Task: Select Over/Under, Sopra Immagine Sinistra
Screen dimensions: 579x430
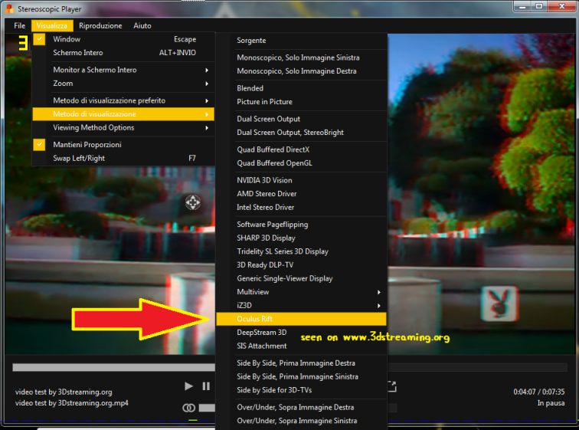Action: [301, 421]
